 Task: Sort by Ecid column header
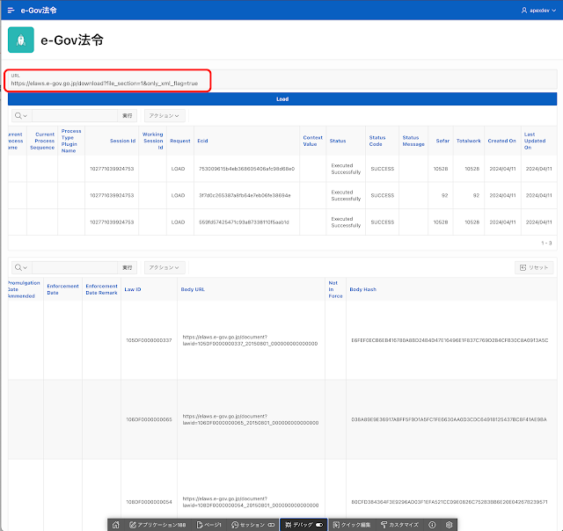coord(202,141)
